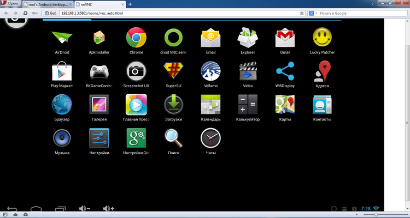Go back in Opera
This screenshot has height=218, width=410.
point(7,13)
